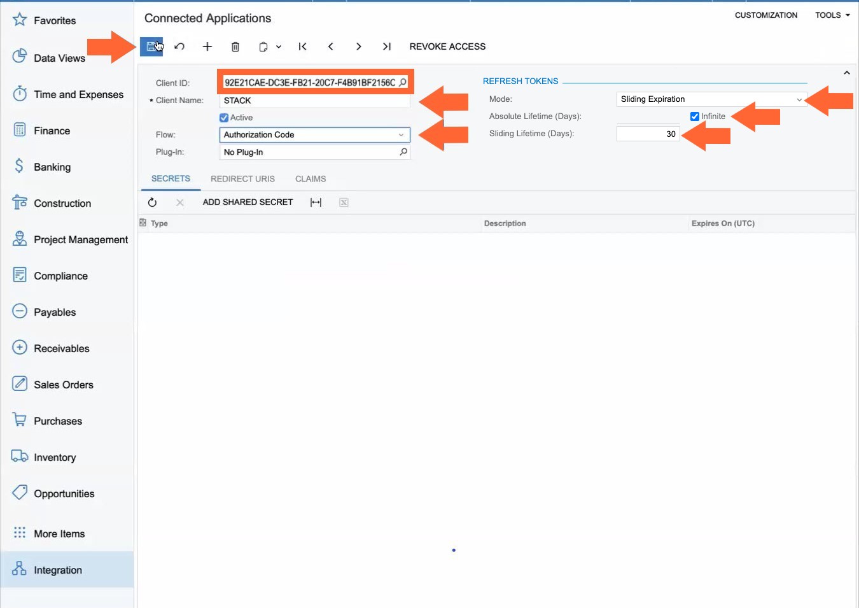This screenshot has width=859, height=608.
Task: Toggle the Active checkbox
Action: point(224,118)
